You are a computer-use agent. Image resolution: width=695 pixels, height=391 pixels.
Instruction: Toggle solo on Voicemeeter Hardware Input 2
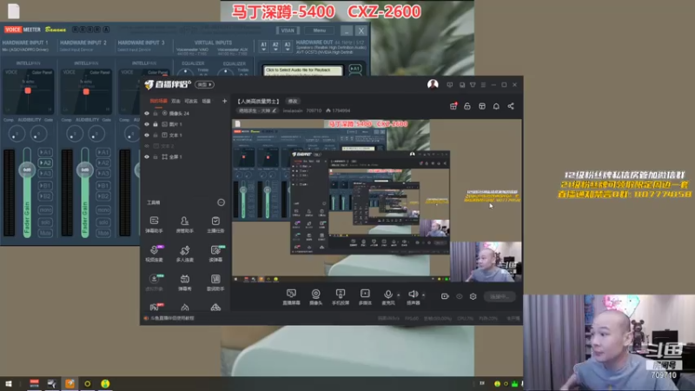(x=103, y=222)
